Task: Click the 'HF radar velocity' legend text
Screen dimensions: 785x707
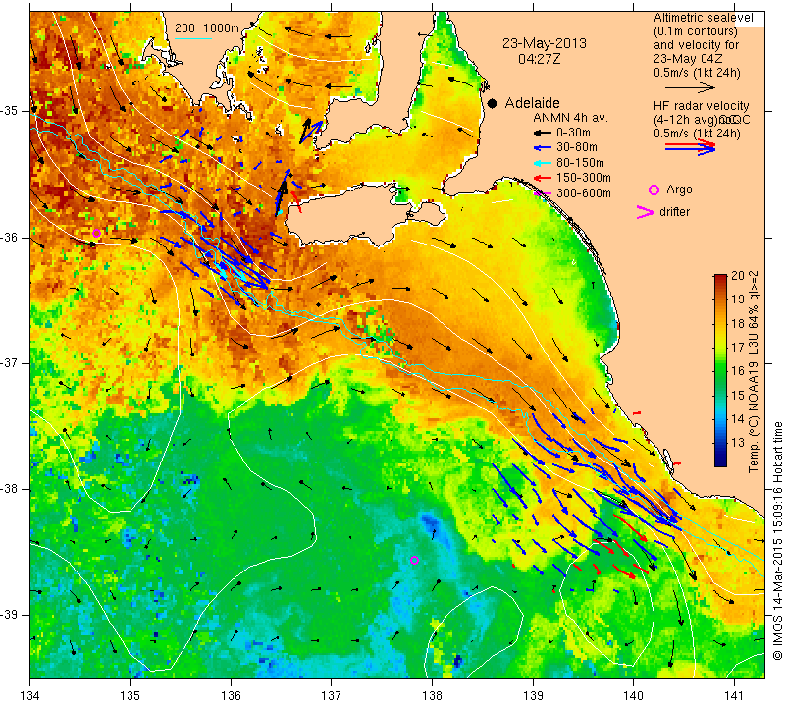Action: coord(701,106)
